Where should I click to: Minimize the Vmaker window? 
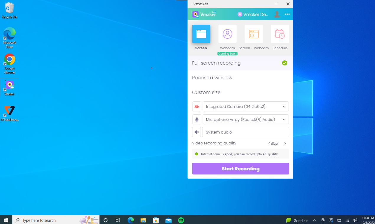(276, 4)
